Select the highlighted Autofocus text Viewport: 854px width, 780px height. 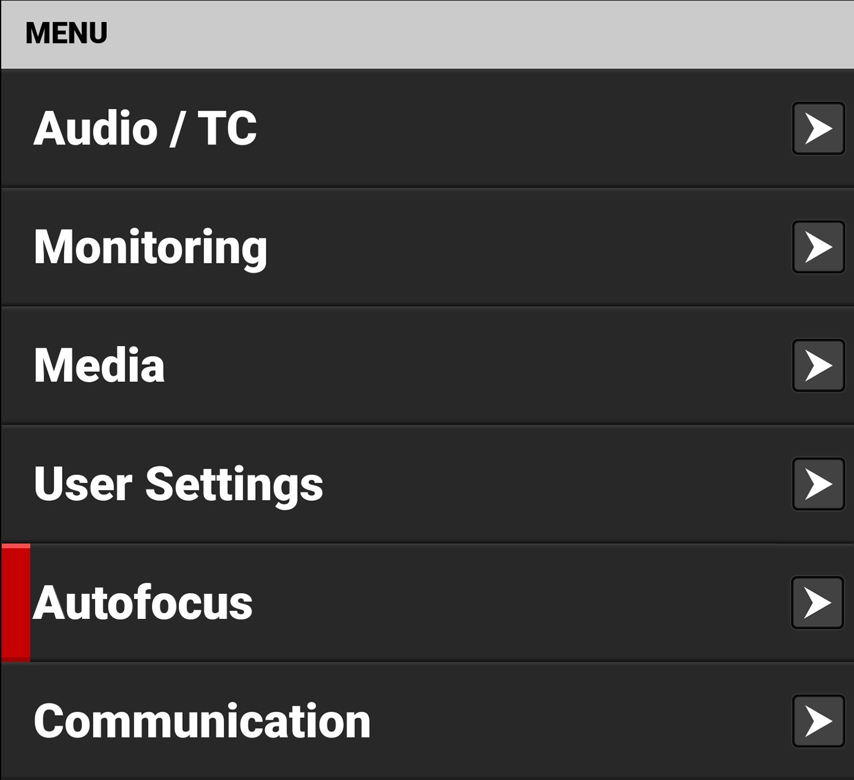coord(143,602)
